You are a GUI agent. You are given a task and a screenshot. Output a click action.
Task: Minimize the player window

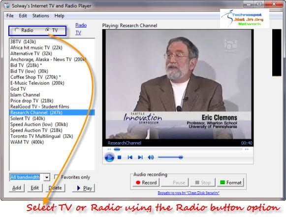point(249,4)
